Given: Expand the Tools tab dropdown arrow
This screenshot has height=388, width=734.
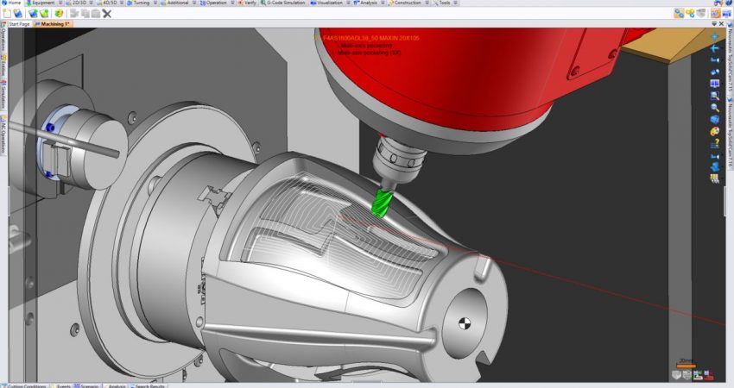Looking at the screenshot, I should click(x=455, y=3).
